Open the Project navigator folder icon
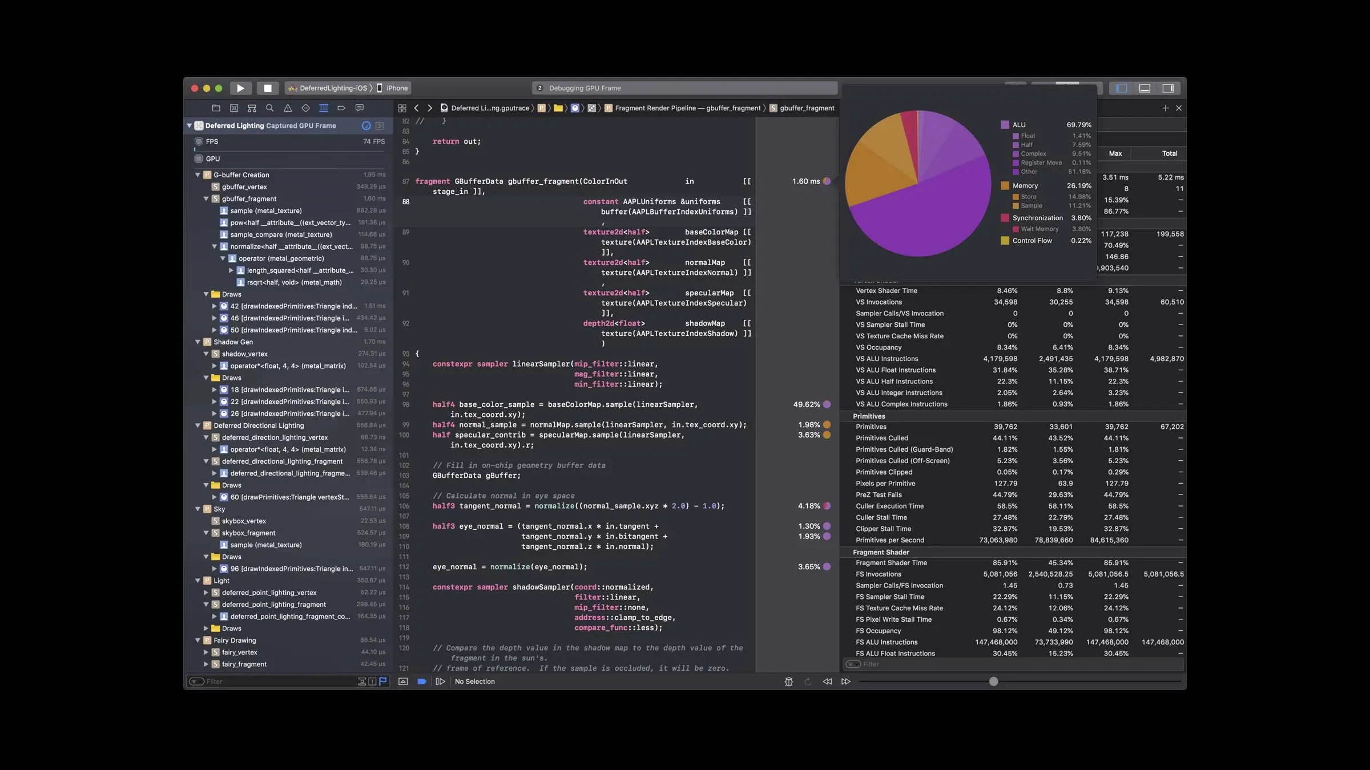The image size is (1370, 770). pos(216,108)
